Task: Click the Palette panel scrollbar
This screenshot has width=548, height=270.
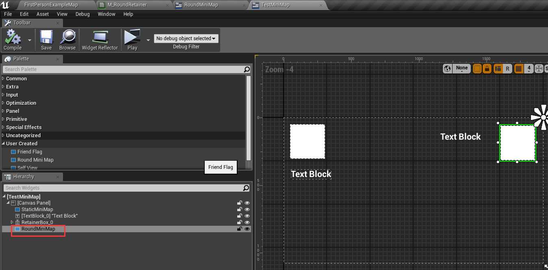Action: [x=249, y=118]
